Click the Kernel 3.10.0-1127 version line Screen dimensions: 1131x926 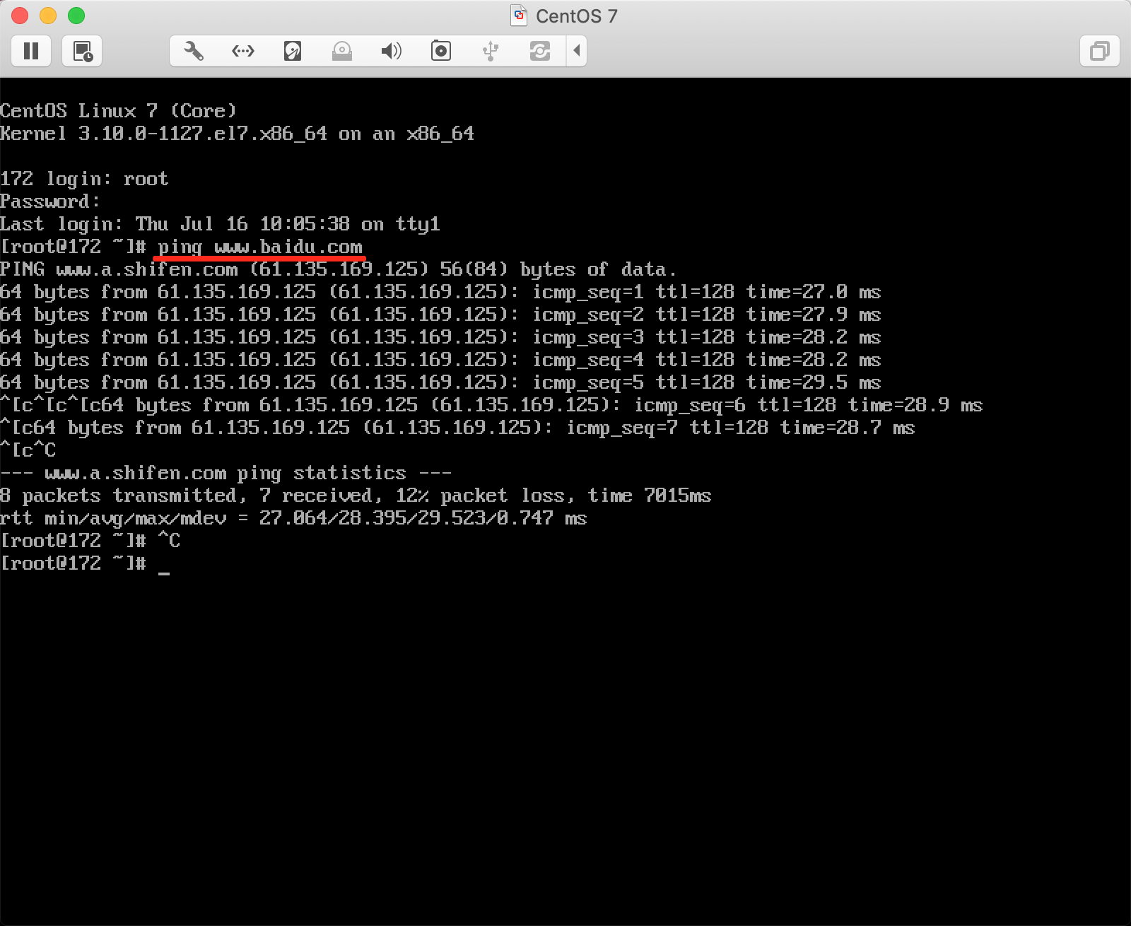237,134
